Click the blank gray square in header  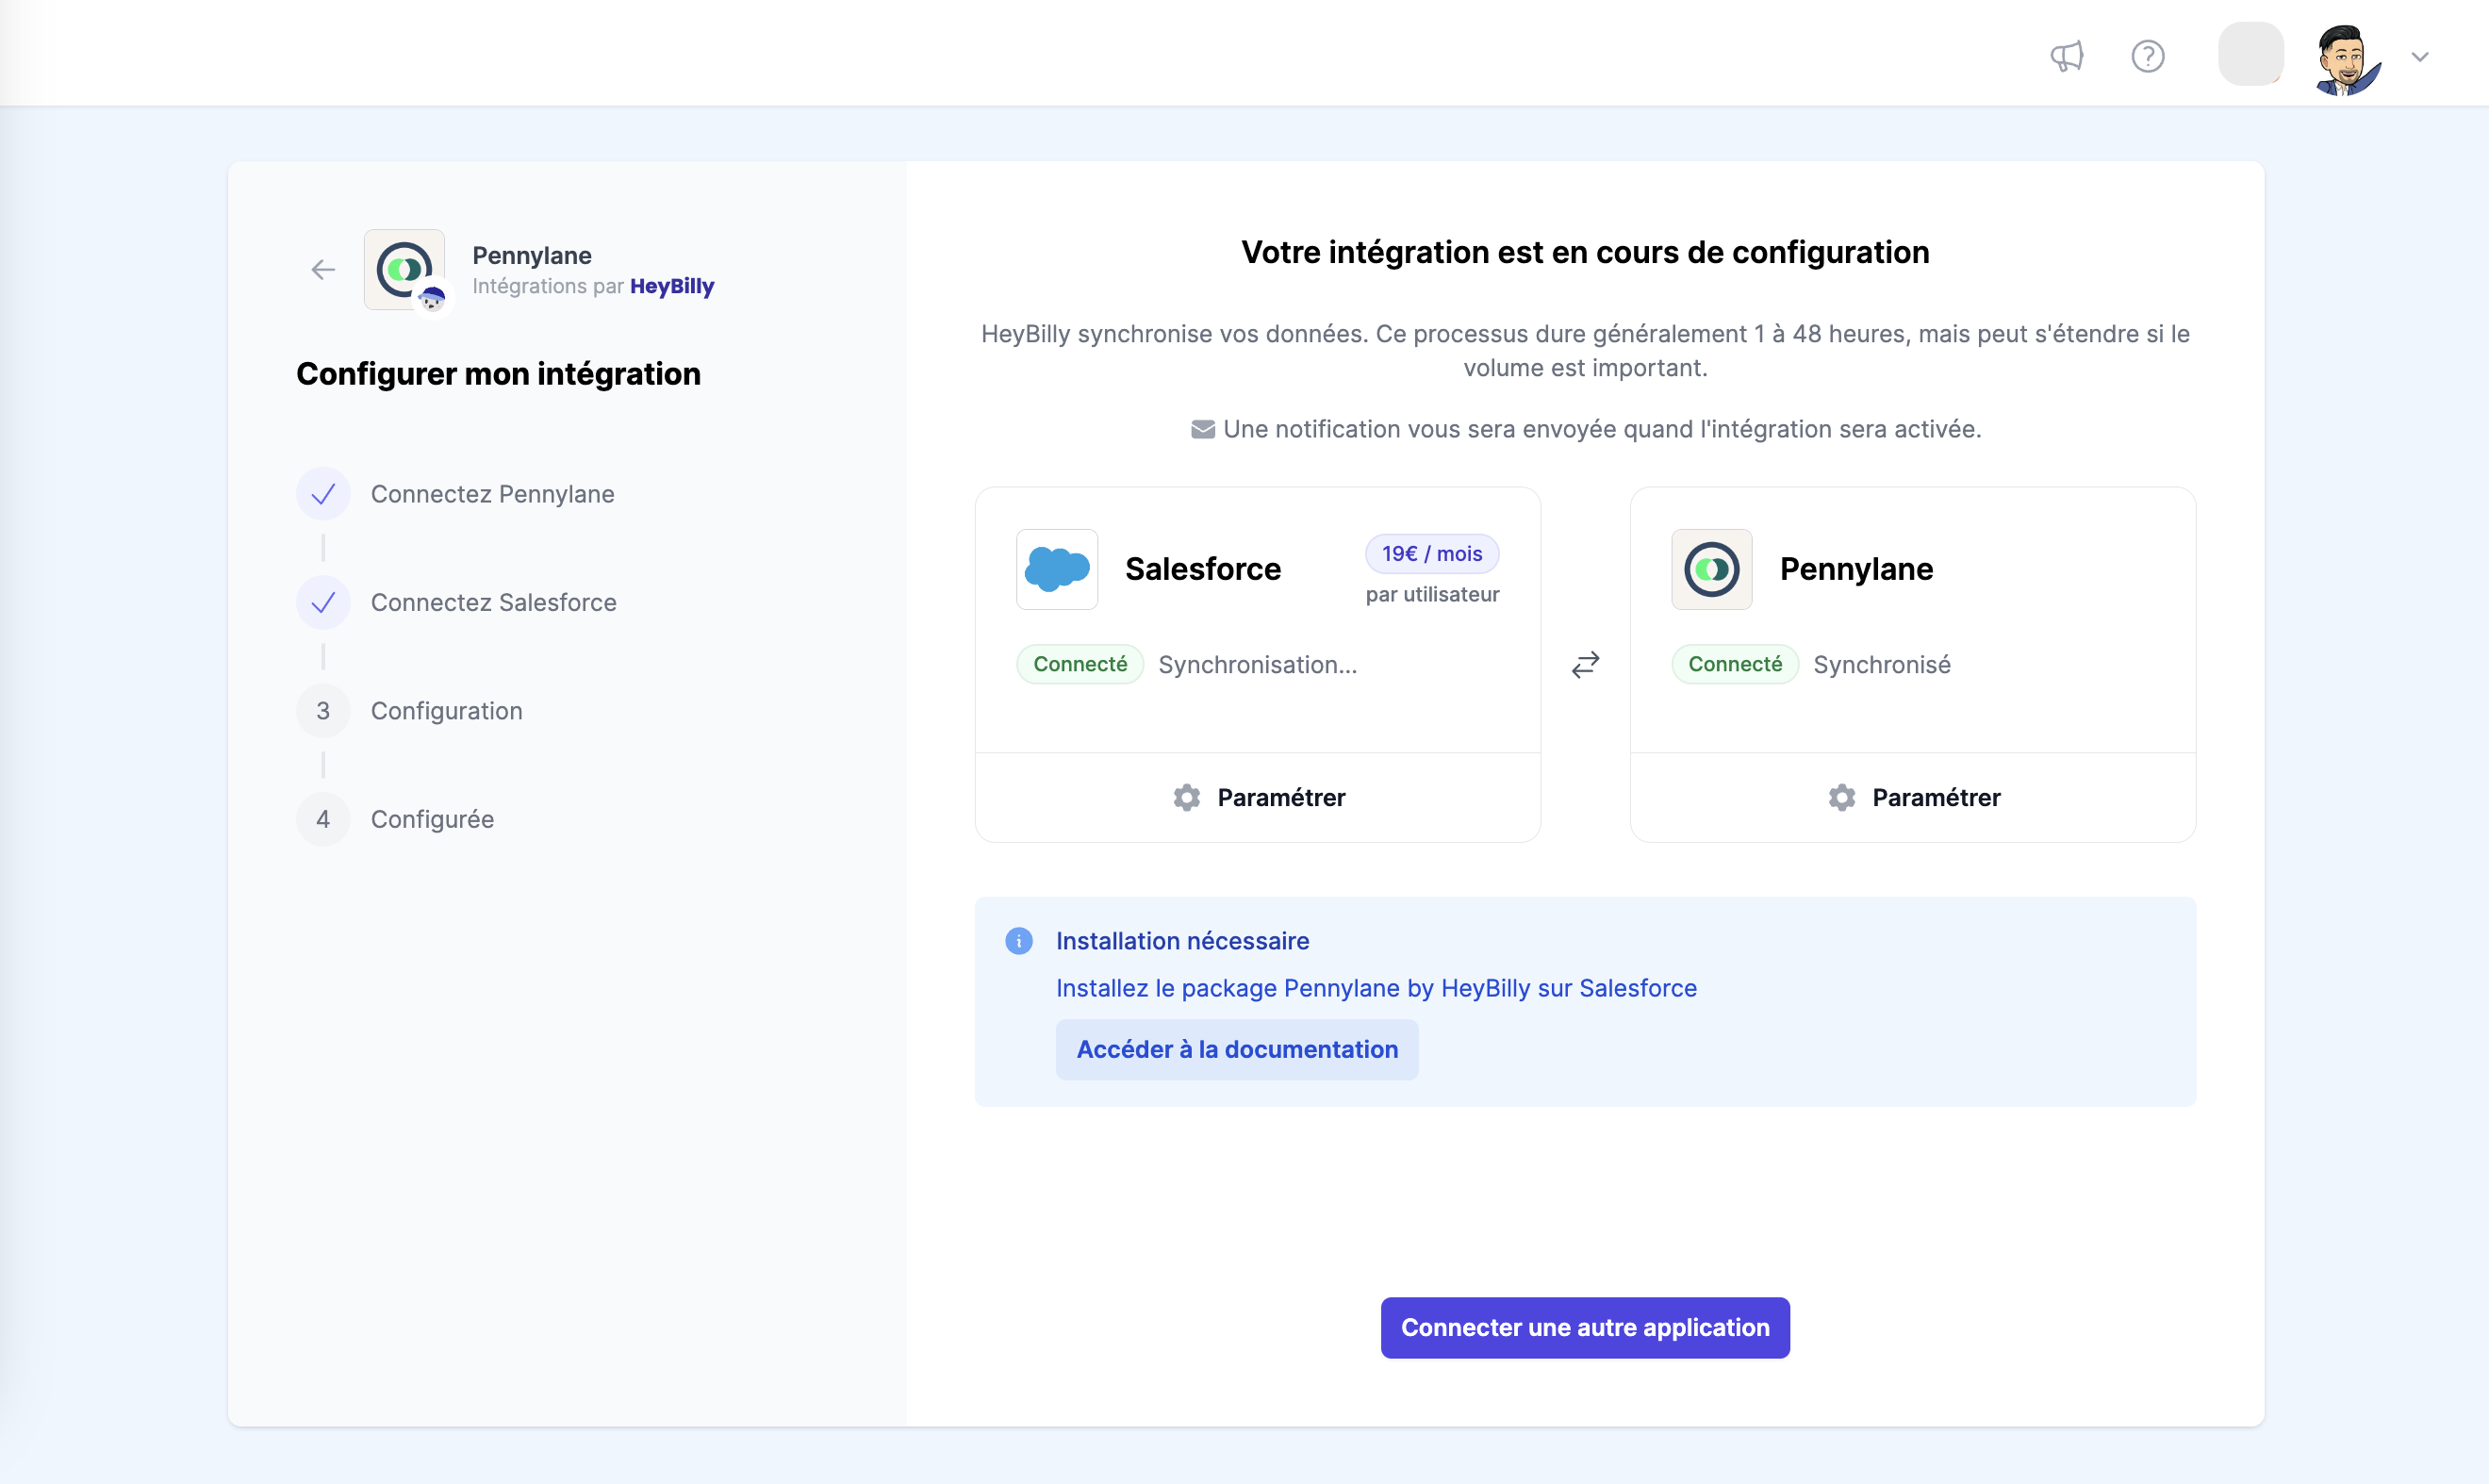2251,54
